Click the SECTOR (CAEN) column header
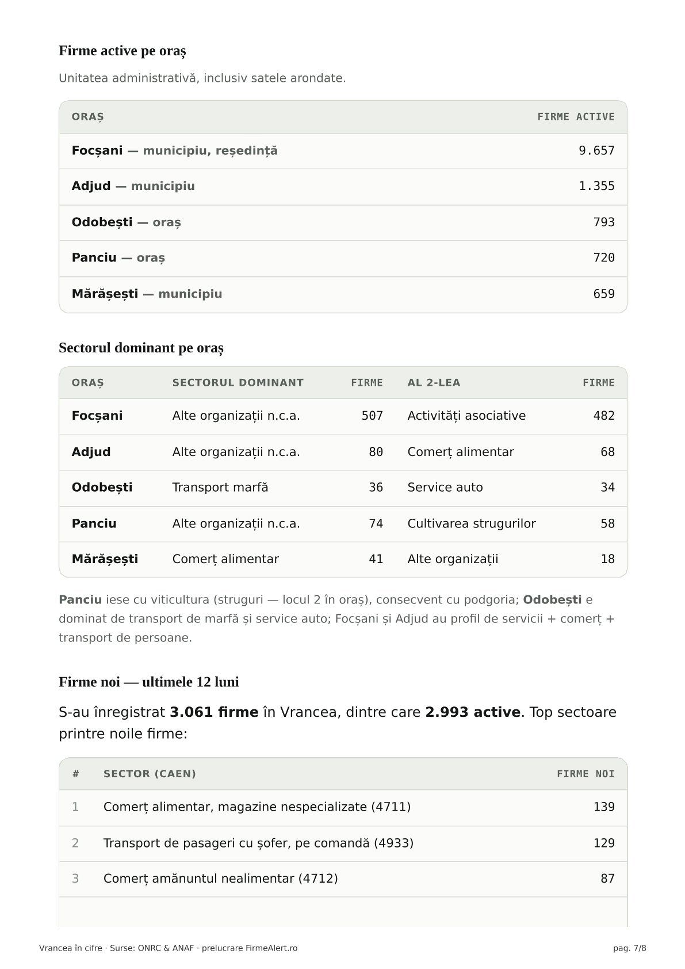685x969 pixels. click(x=150, y=774)
